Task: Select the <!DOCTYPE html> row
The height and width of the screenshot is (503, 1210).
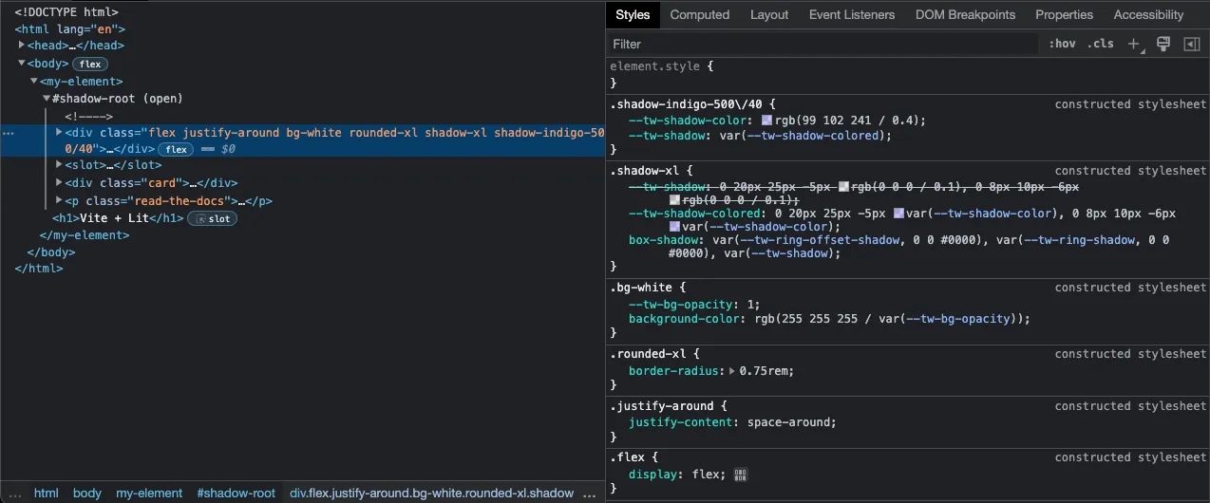Action: [66, 12]
